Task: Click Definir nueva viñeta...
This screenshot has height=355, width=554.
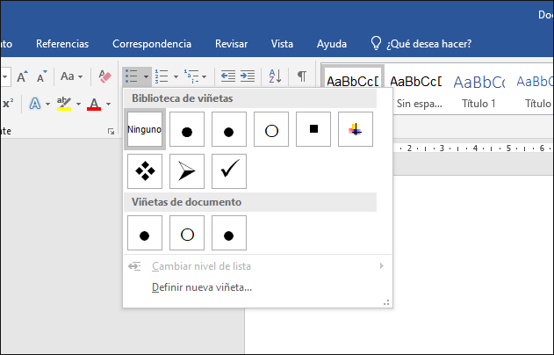Action: [202, 287]
